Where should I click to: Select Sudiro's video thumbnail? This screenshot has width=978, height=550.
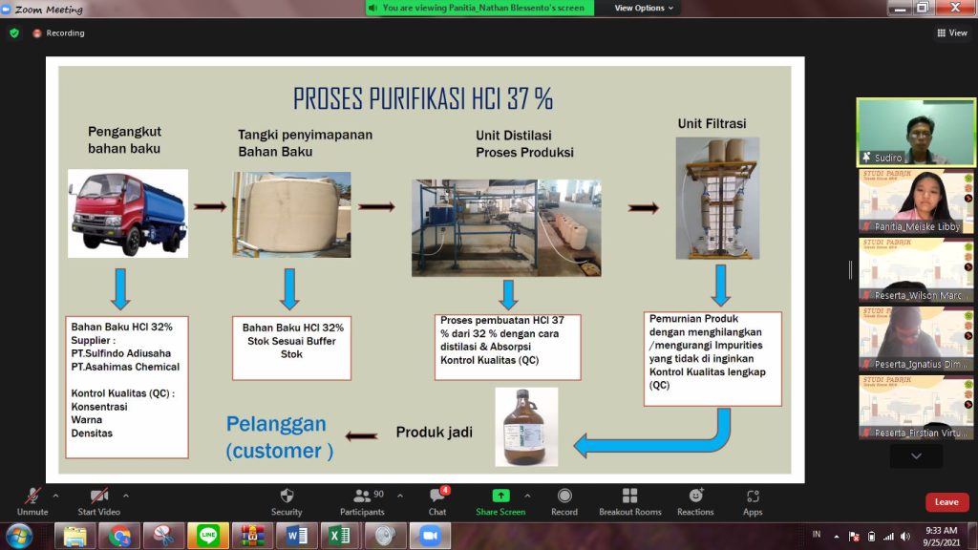(916, 133)
